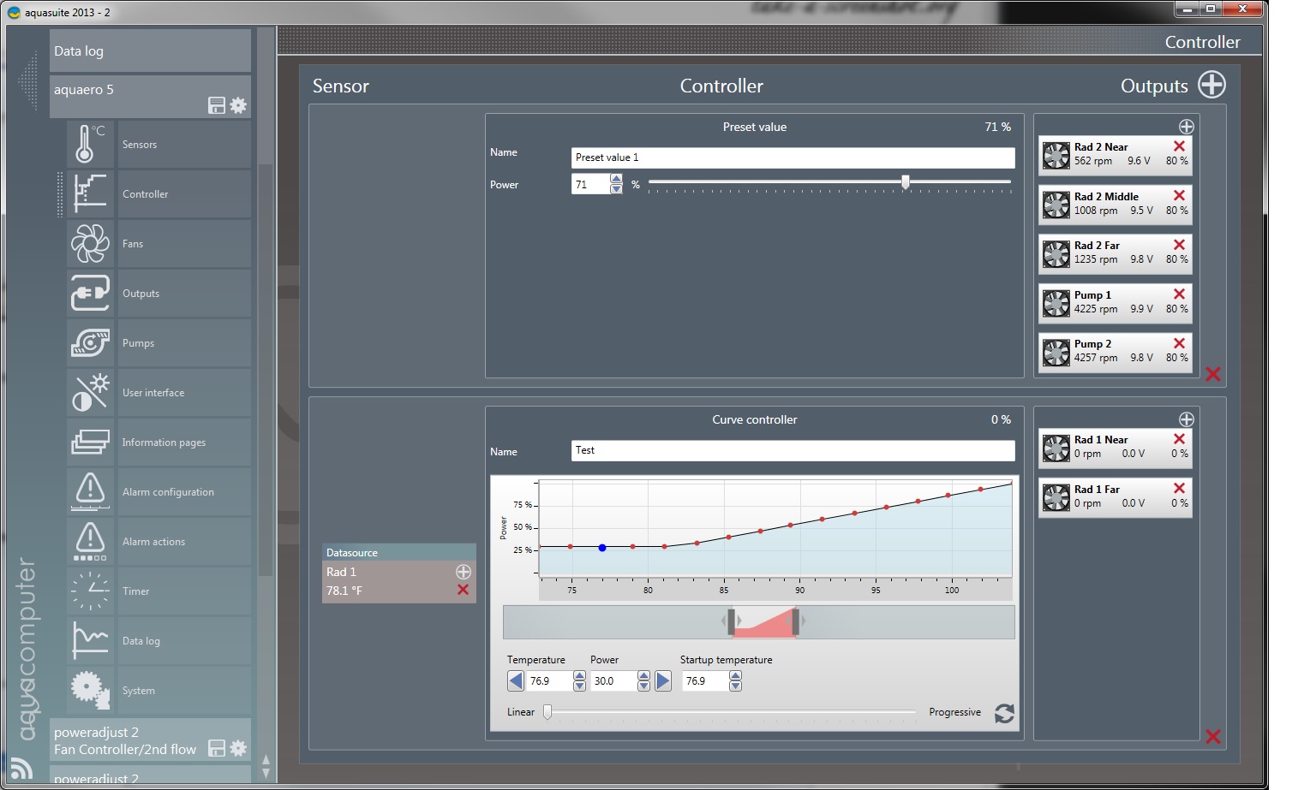The height and width of the screenshot is (790, 1316).
Task: Remove the Rad 1 datasource
Action: [464, 590]
